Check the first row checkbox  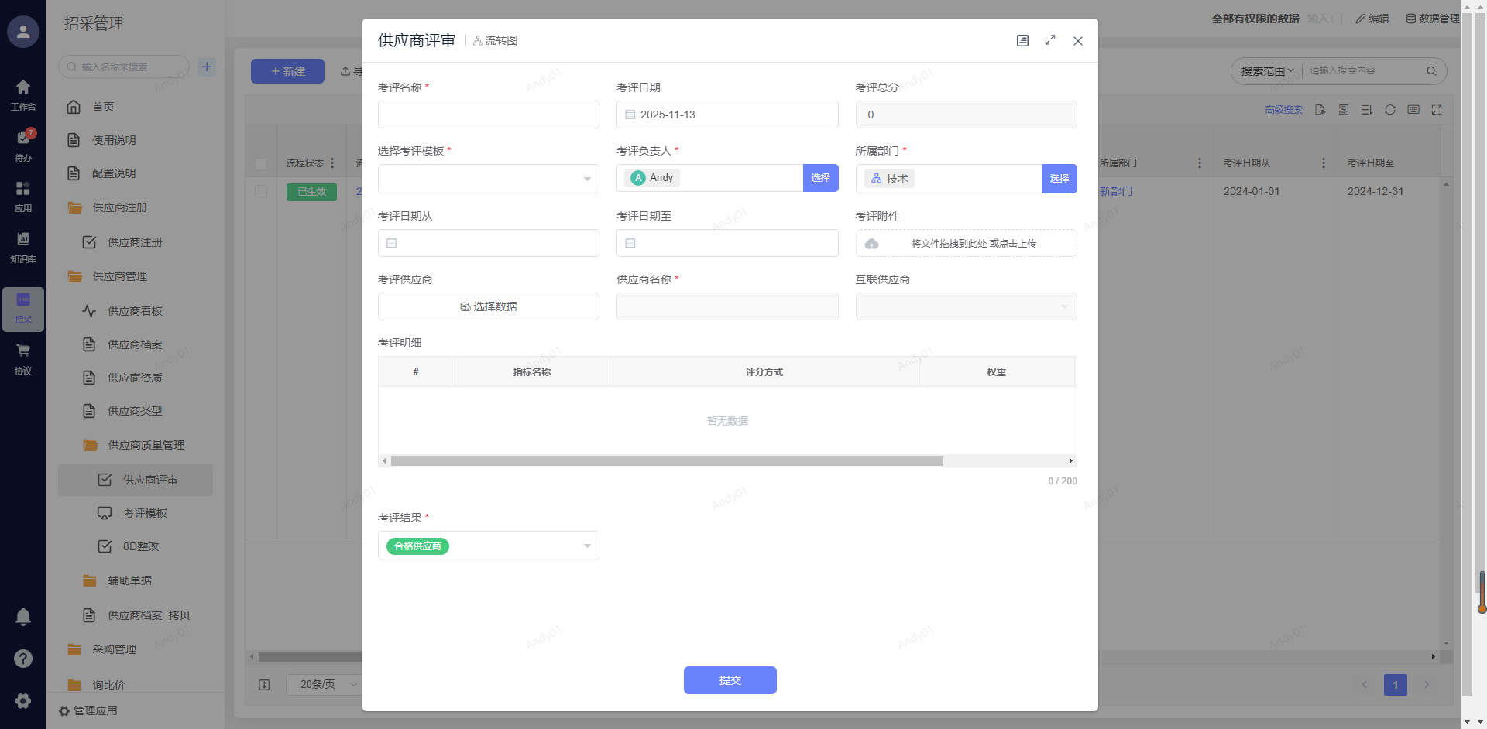[261, 191]
